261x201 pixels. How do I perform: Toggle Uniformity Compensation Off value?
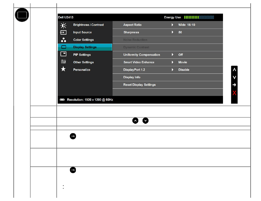click(181, 55)
